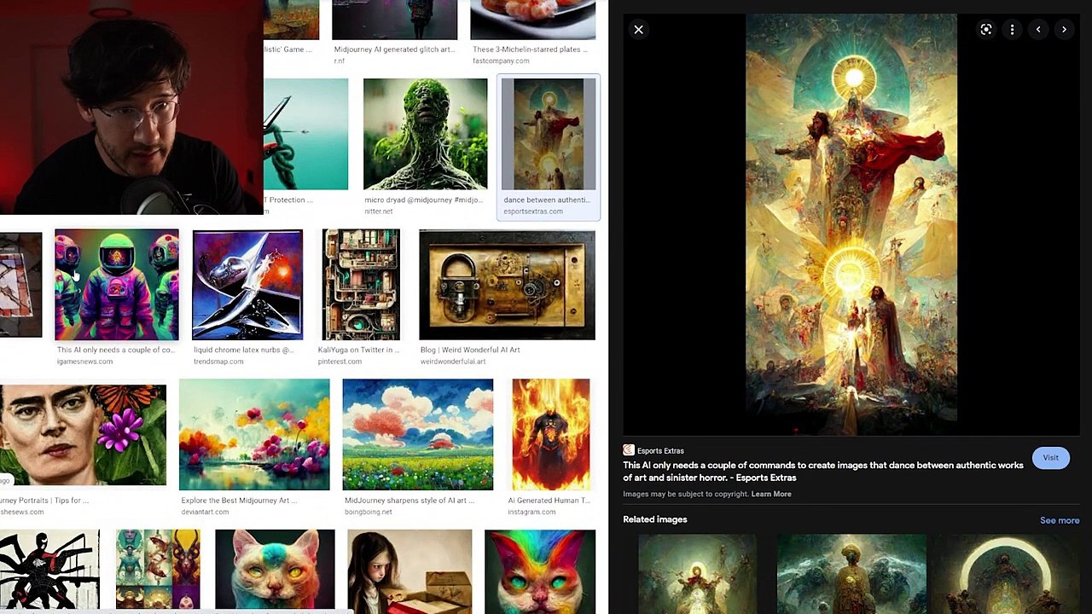Open the portrait with butterfly and flowers

tap(83, 435)
